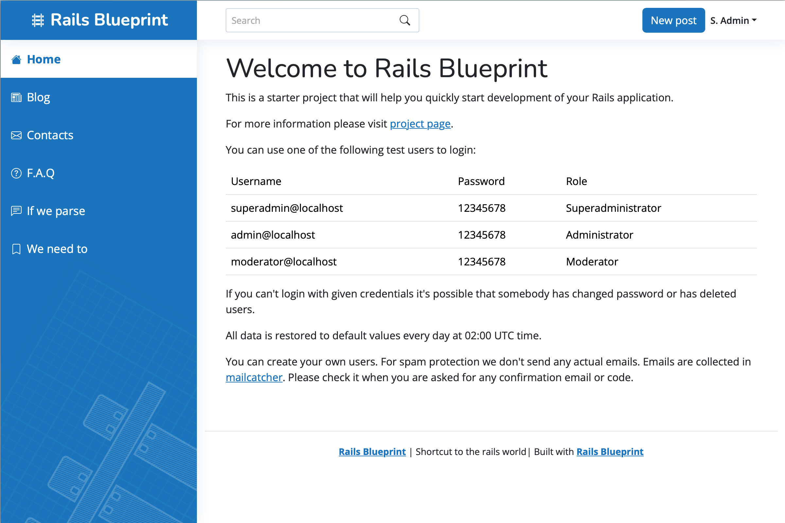The image size is (785, 523).
Task: Expand the user menu via the caret arrow
Action: (x=755, y=20)
